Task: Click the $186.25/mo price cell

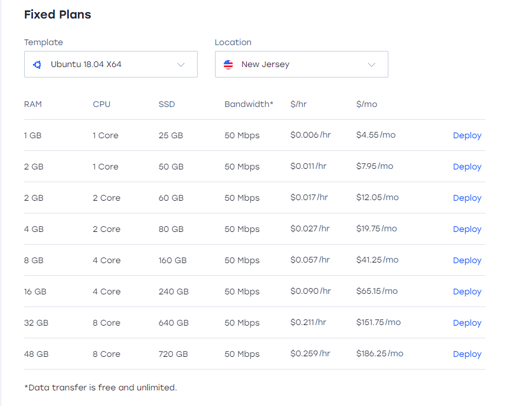Action: (380, 353)
